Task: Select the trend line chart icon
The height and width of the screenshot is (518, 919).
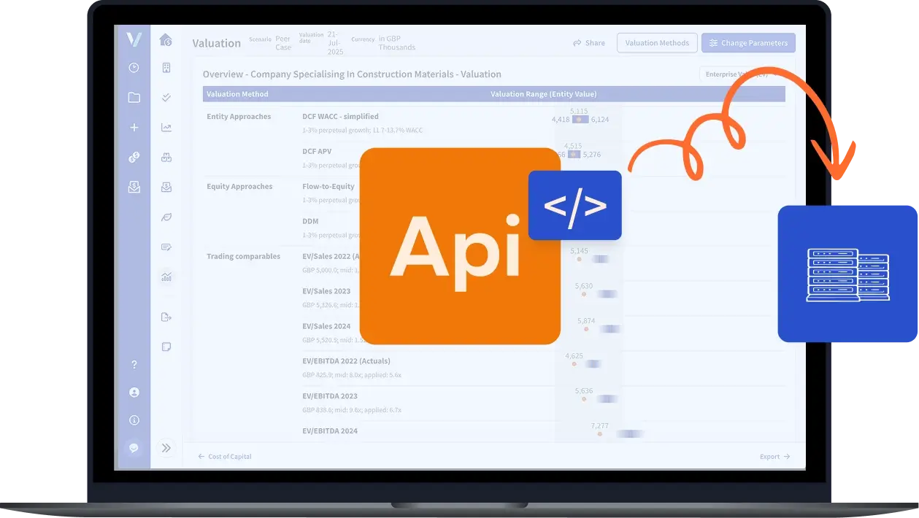Action: pyautogui.click(x=166, y=128)
